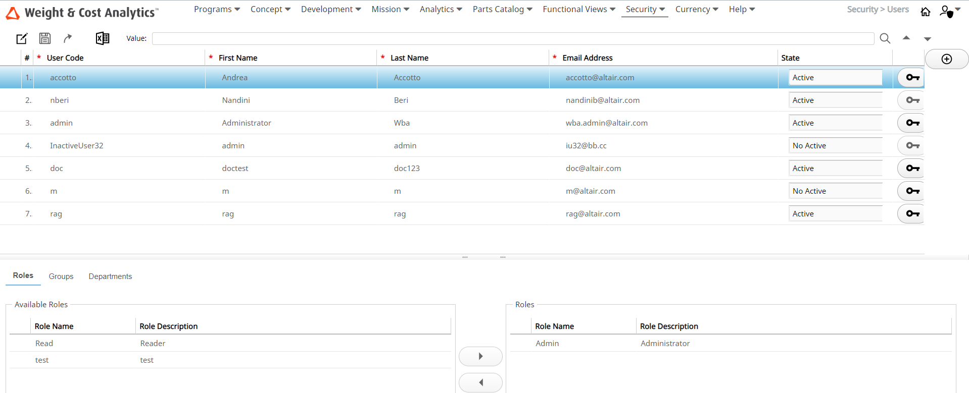Switch to the Departments tab

(110, 276)
